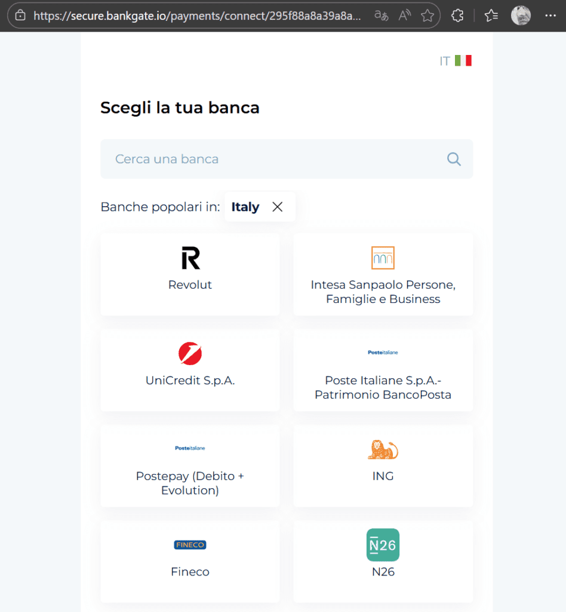The image size is (566, 612).
Task: Click the search magnifier icon
Action: pos(454,159)
